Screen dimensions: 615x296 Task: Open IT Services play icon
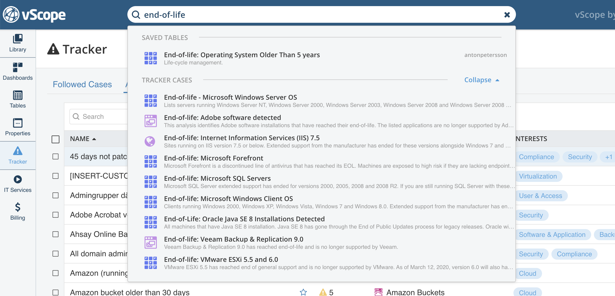(18, 179)
